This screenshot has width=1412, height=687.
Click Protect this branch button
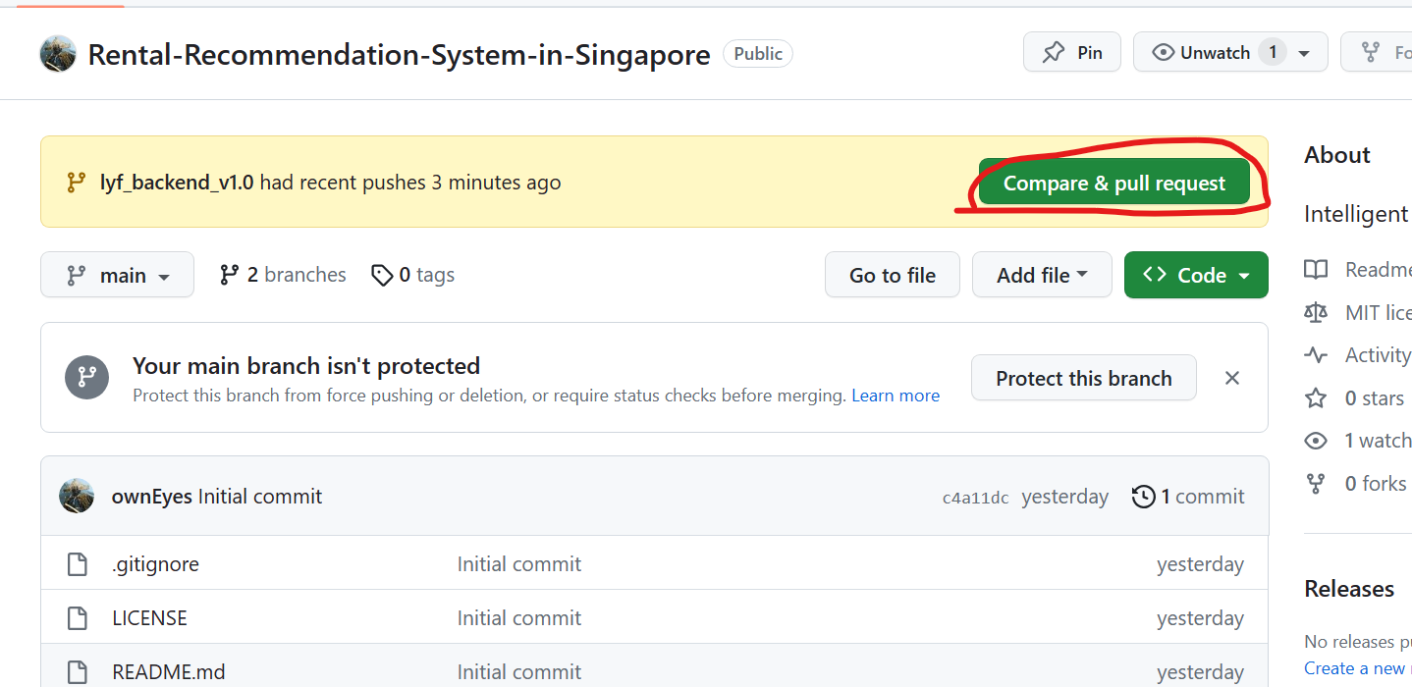[x=1084, y=378]
